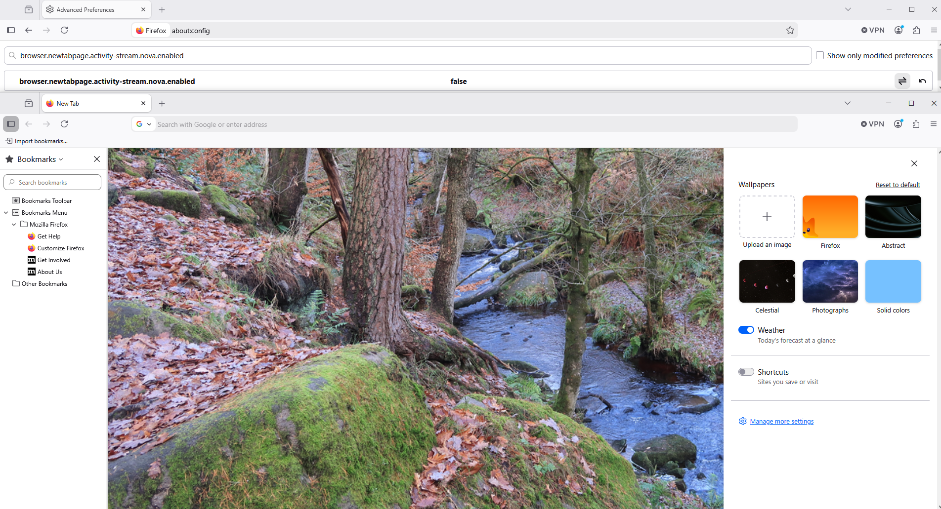The width and height of the screenshot is (941, 509).
Task: Enable the Shortcuts toggle
Action: (746, 372)
